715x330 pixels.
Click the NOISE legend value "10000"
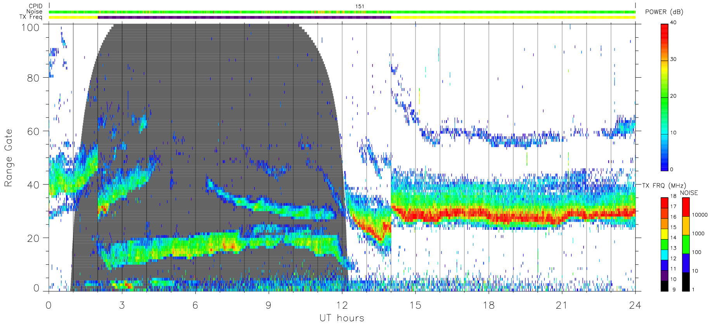(700, 215)
